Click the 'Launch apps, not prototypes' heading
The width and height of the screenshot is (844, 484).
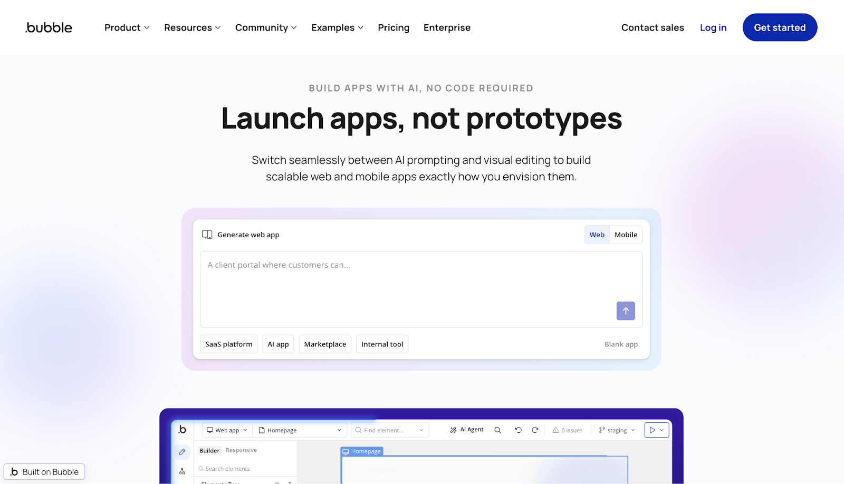[x=421, y=118]
